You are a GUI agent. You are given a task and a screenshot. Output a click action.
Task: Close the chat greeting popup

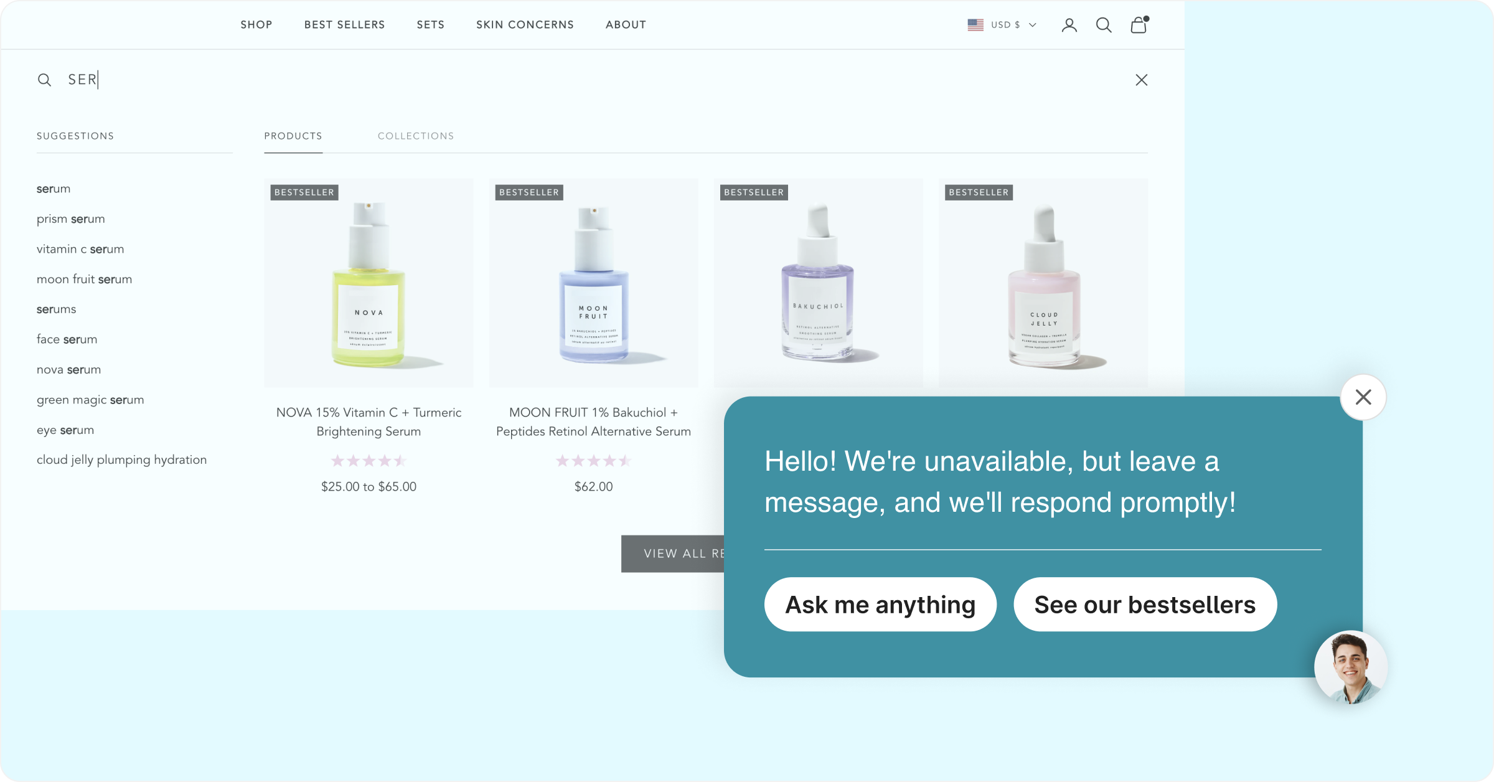click(x=1363, y=397)
